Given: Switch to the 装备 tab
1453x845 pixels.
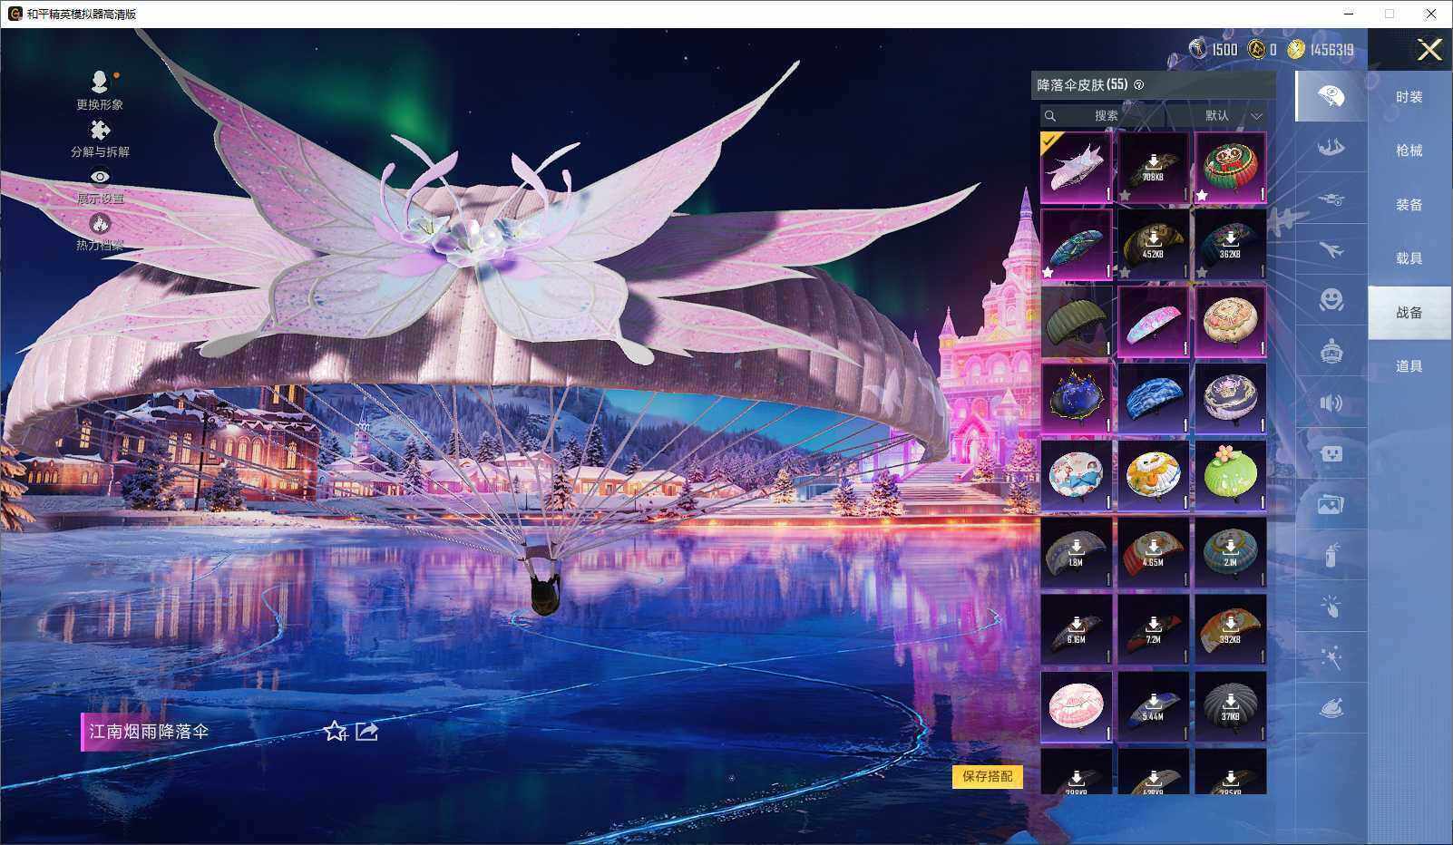Looking at the screenshot, I should point(1409,205).
